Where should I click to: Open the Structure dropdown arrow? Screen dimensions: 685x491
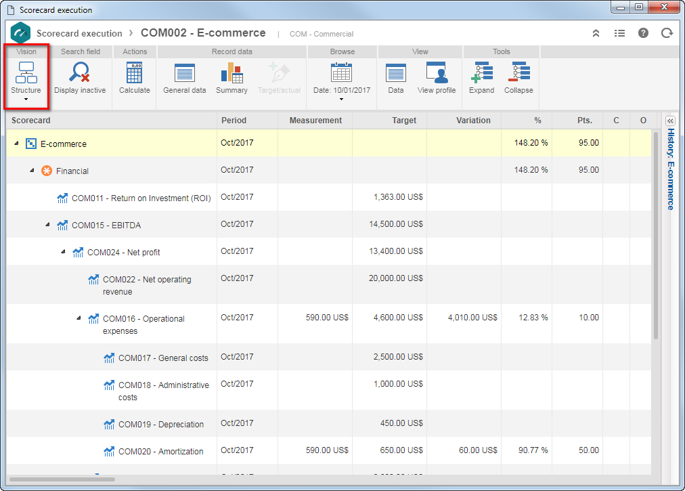(x=26, y=100)
